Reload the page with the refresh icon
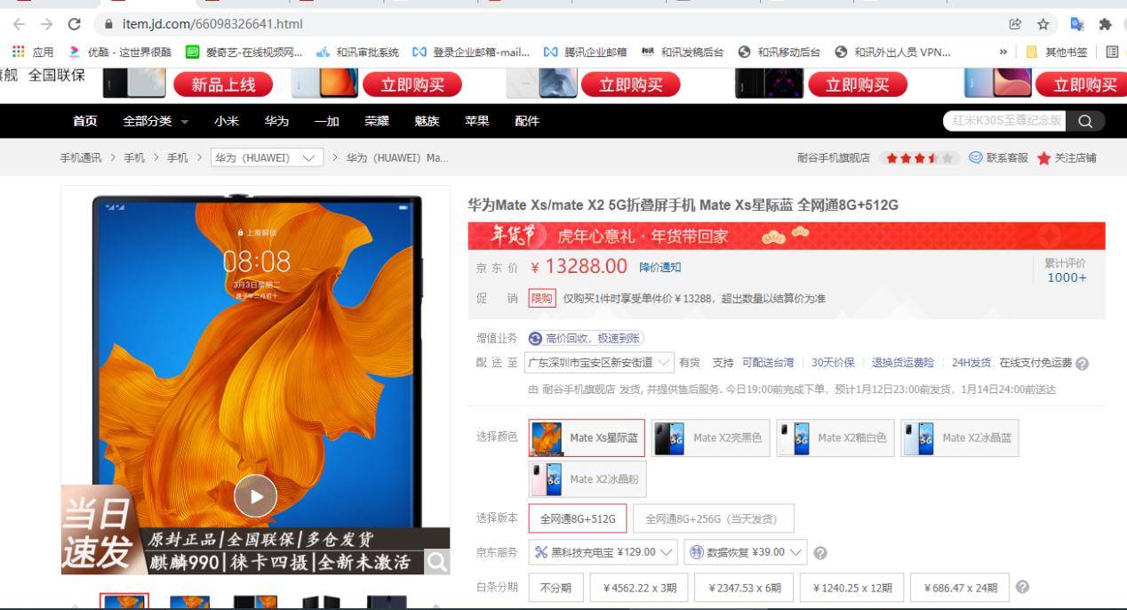Image resolution: width=1127 pixels, height=610 pixels. tap(74, 24)
